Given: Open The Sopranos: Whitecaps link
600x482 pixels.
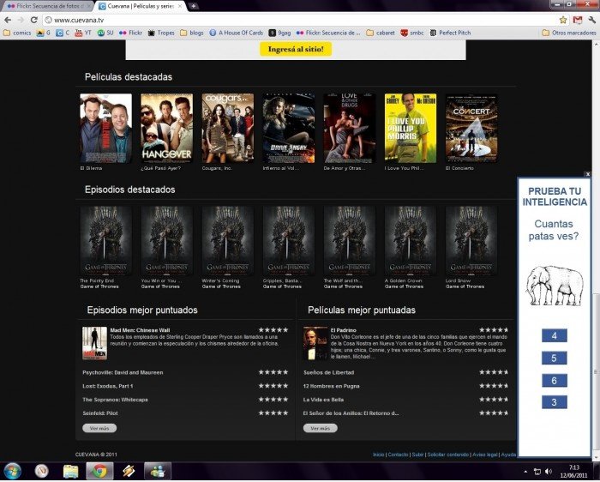Looking at the screenshot, I should (115, 400).
